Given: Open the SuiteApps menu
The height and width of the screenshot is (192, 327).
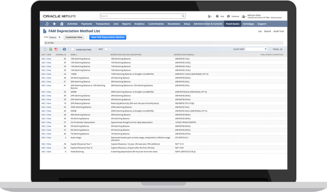Looking at the screenshot, I should tap(249, 24).
